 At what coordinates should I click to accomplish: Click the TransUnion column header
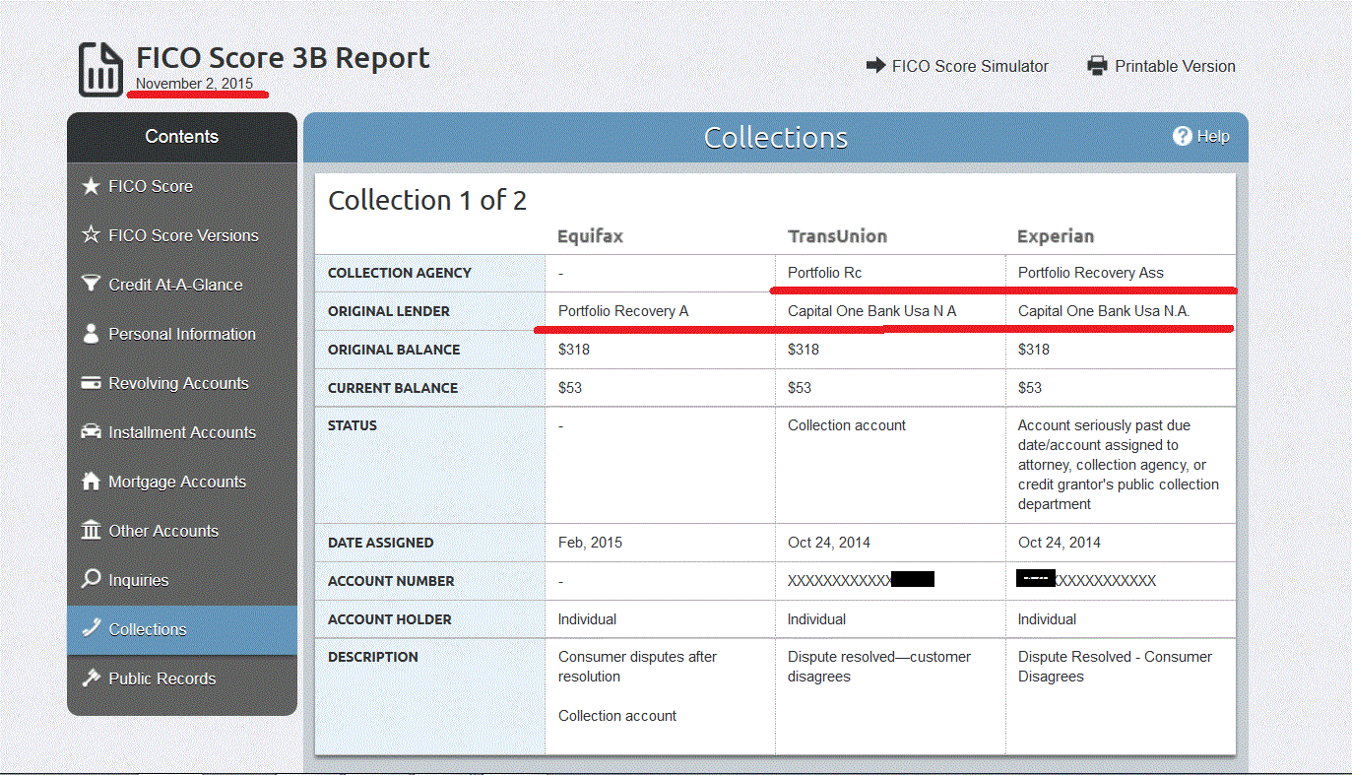click(x=837, y=236)
